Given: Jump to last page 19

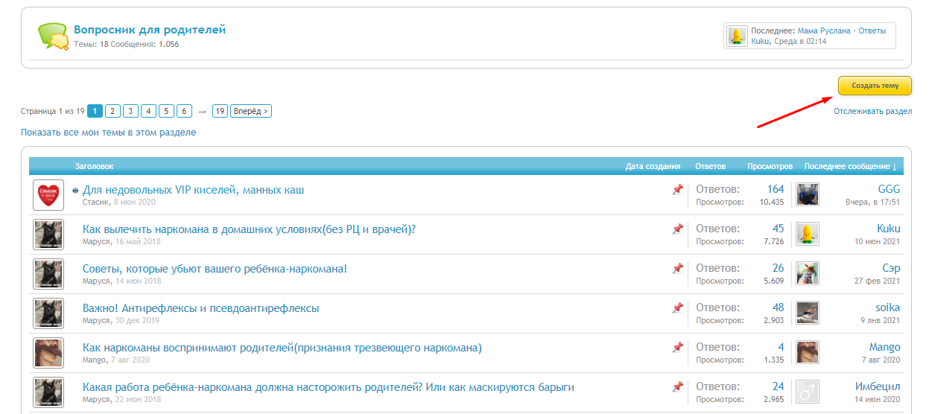Looking at the screenshot, I should 220,111.
